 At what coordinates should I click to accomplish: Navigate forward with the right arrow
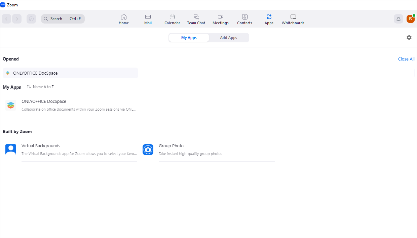click(17, 19)
